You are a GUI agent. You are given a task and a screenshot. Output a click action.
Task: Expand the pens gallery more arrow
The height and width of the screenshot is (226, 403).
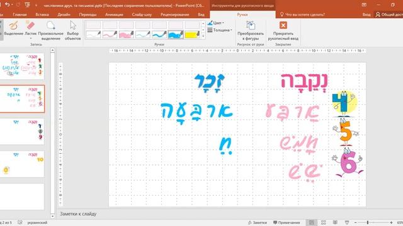click(203, 36)
